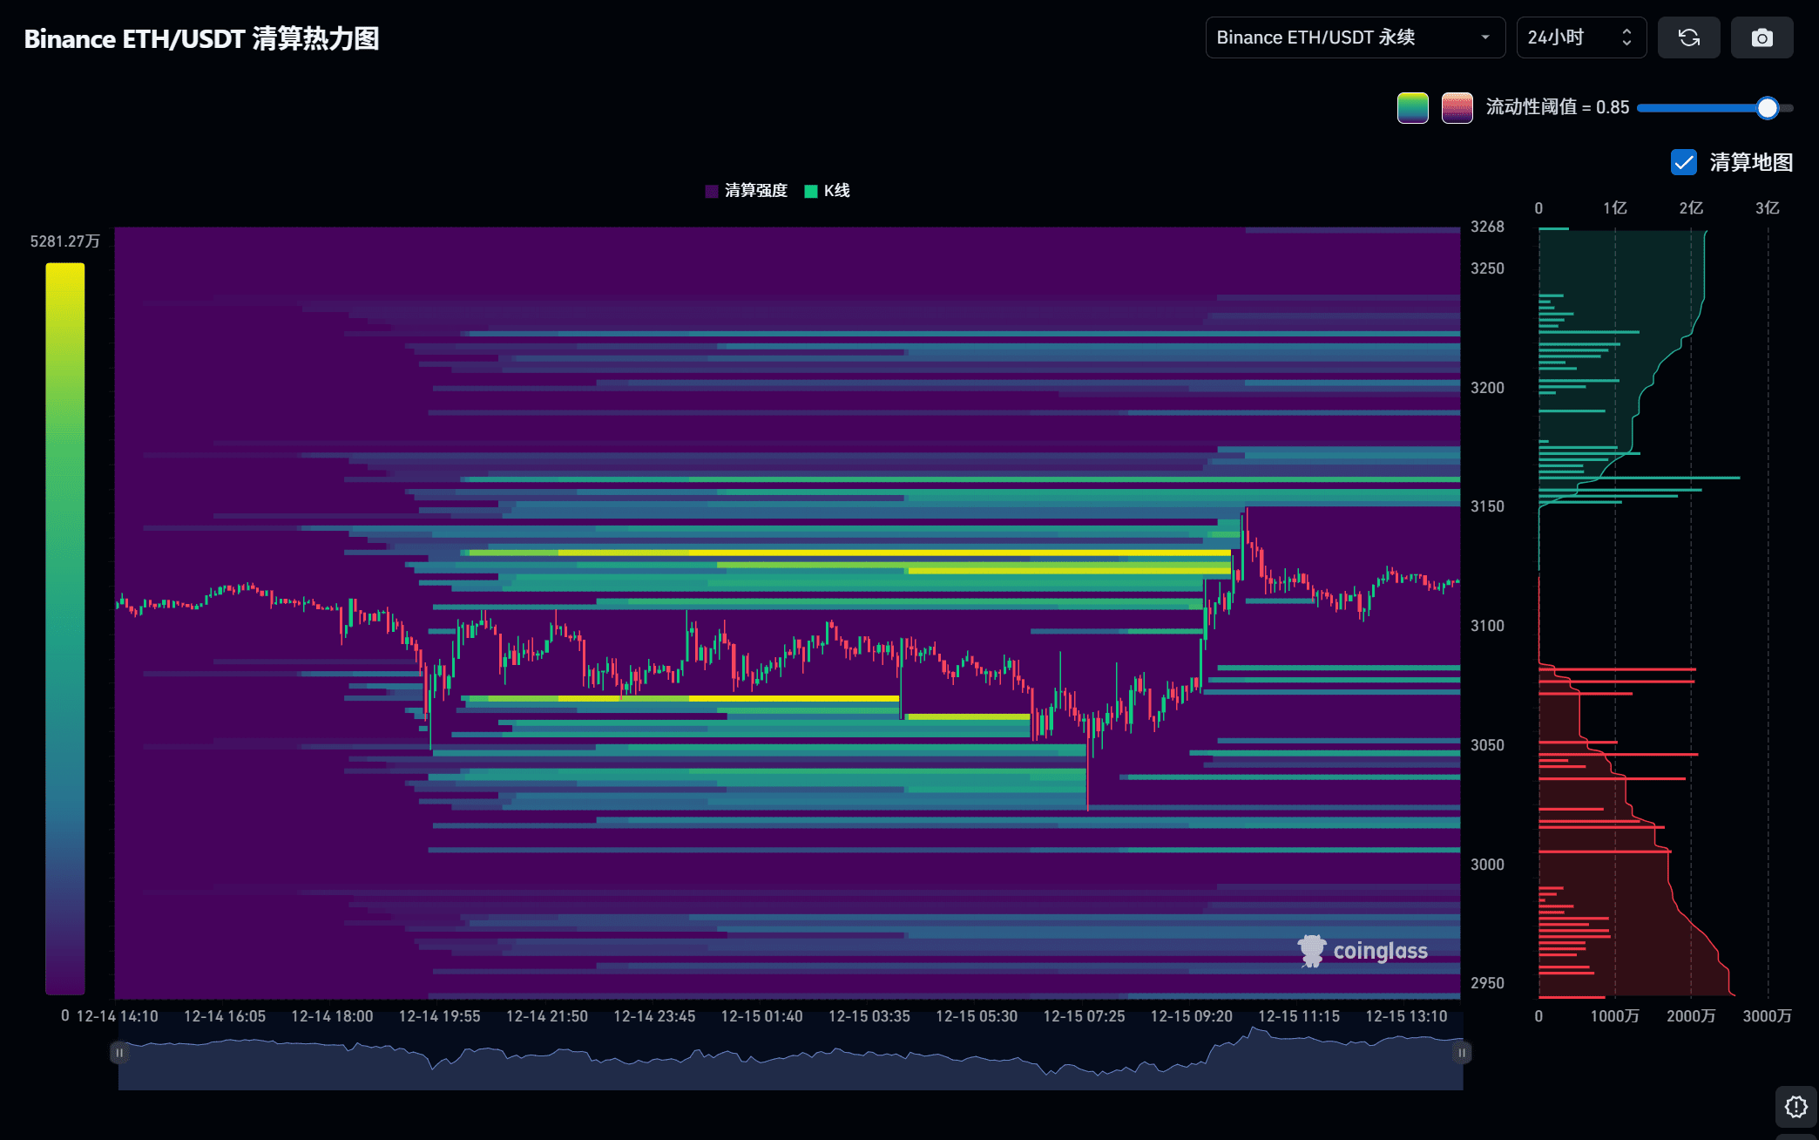
Task: Uncheck the 清算地图 checkbox
Action: coord(1683,162)
